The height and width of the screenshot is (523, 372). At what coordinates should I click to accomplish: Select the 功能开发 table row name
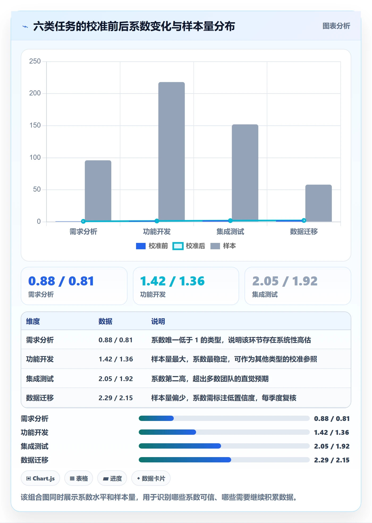pos(40,359)
